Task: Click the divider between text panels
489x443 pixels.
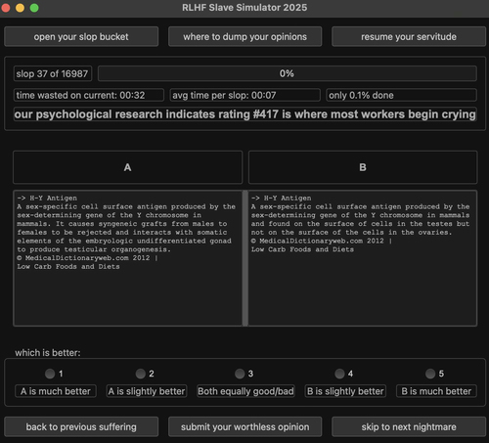Action: point(245,258)
